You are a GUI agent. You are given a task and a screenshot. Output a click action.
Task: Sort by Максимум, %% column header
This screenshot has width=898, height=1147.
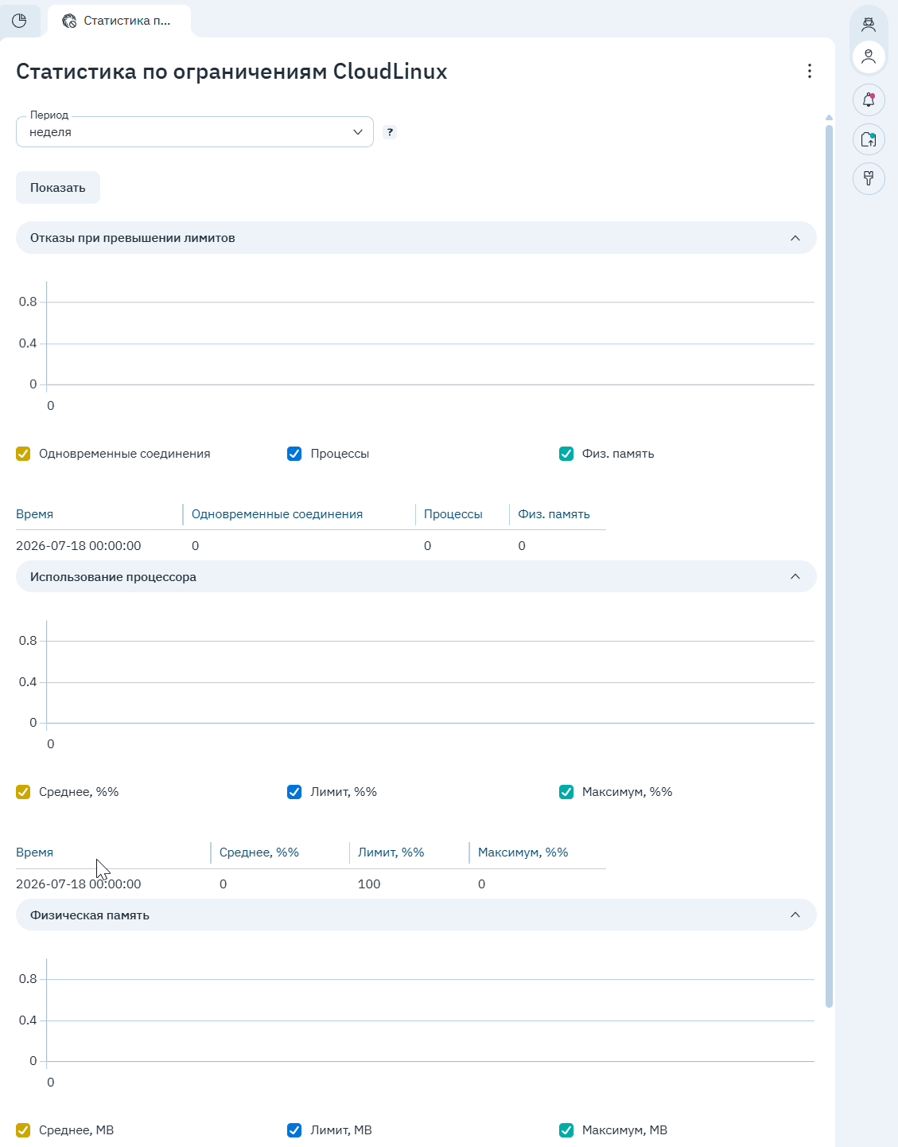click(523, 852)
